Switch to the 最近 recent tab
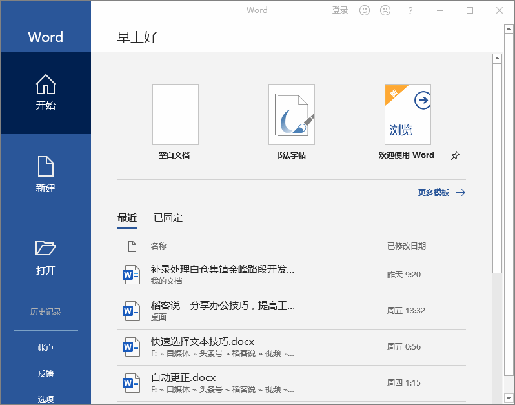This screenshot has width=515, height=405. (x=127, y=218)
